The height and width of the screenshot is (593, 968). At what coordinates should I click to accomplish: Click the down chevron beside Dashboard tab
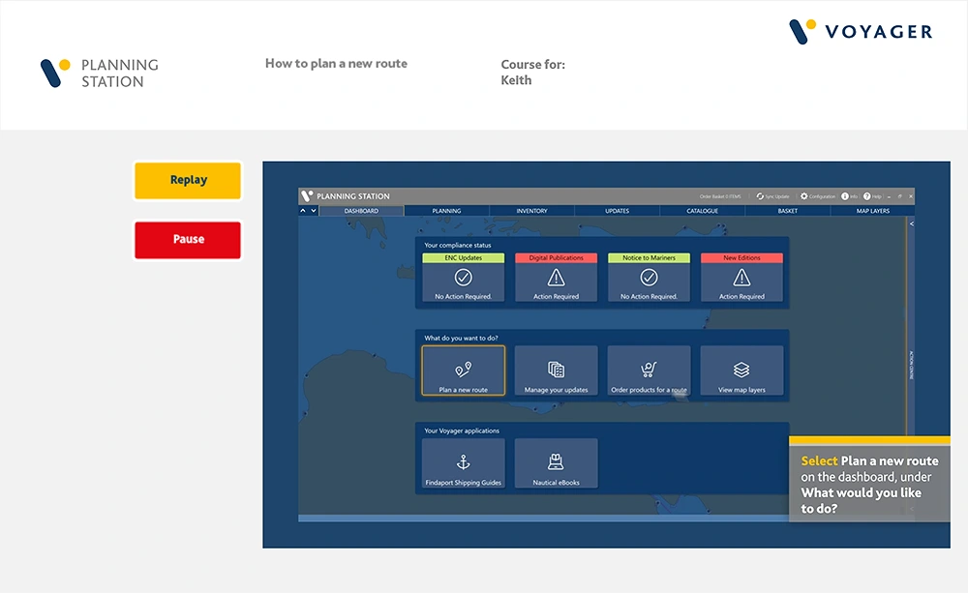(x=312, y=210)
